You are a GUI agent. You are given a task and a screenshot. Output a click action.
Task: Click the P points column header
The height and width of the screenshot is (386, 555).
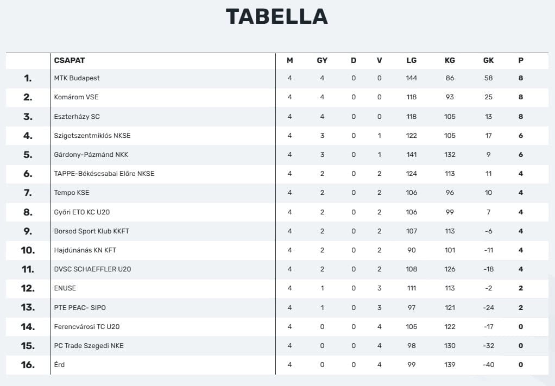tap(521, 61)
